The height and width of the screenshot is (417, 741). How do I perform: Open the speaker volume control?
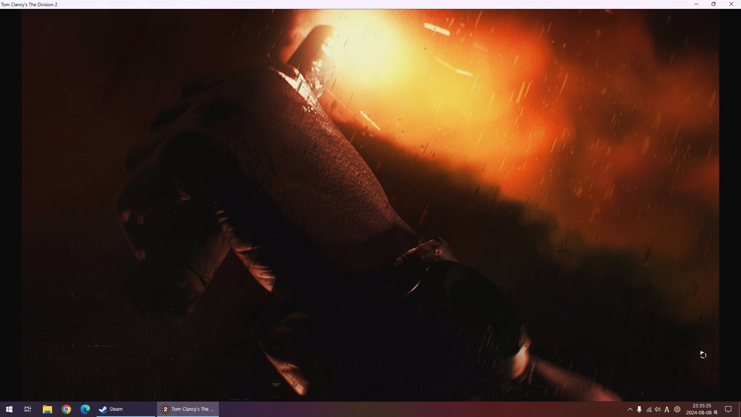coord(658,409)
